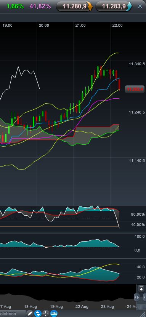
Task: Click the 21:00 time axis label
Action: tap(80, 26)
